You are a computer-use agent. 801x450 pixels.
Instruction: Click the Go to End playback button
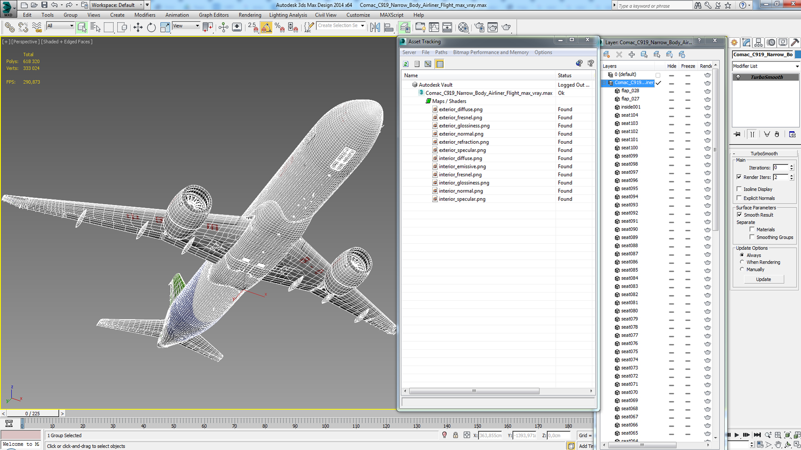757,435
